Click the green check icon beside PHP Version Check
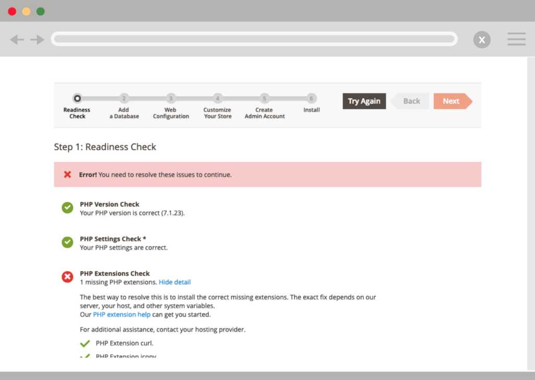Image resolution: width=535 pixels, height=380 pixels. 67,208
